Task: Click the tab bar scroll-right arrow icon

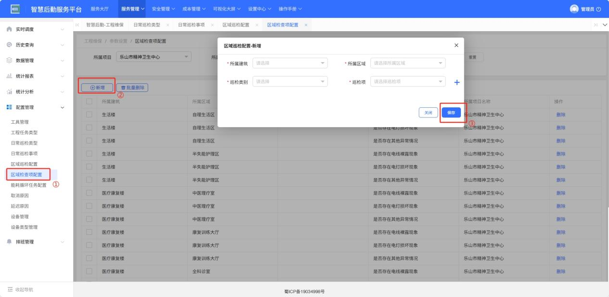Action: click(x=596, y=25)
